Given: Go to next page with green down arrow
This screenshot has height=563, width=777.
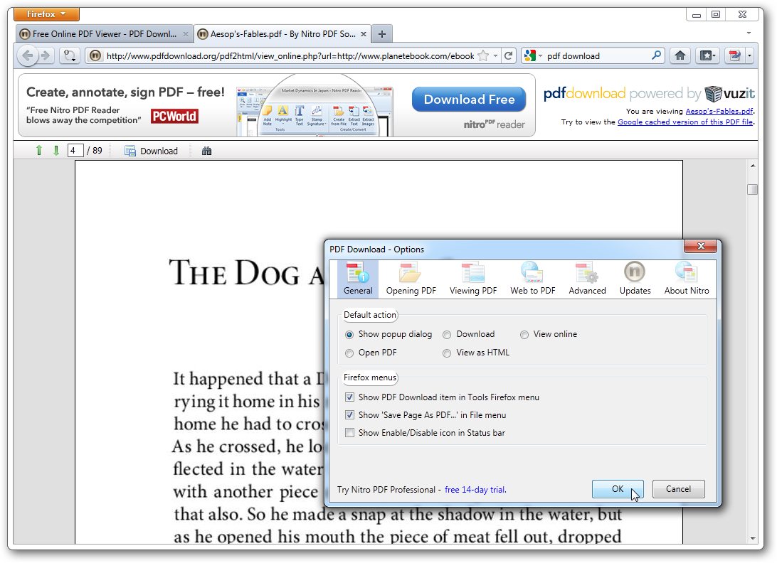Looking at the screenshot, I should (56, 151).
